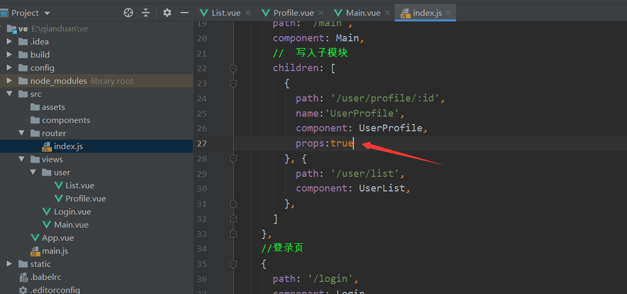This screenshot has height=294, width=627.
Task: Fold the children array at line 22
Action: pyautogui.click(x=233, y=69)
